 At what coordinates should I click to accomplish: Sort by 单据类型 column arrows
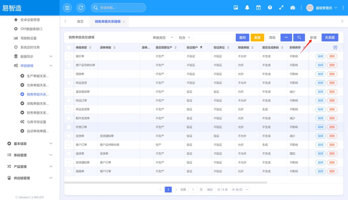[90, 48]
